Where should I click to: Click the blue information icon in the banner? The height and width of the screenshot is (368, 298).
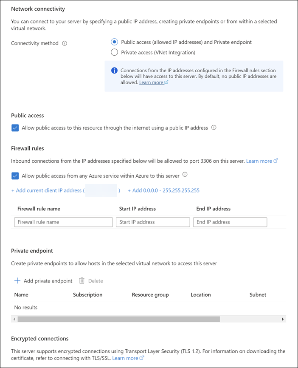(x=114, y=71)
